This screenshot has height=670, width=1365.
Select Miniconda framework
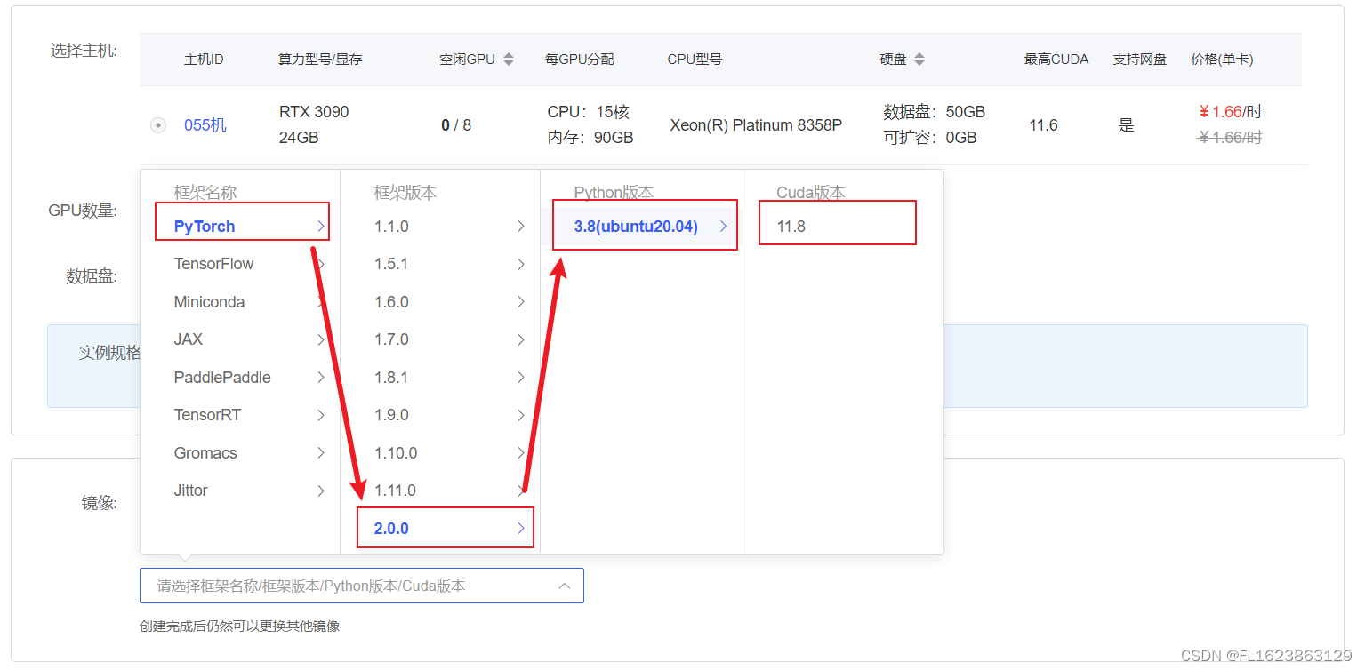pos(240,302)
